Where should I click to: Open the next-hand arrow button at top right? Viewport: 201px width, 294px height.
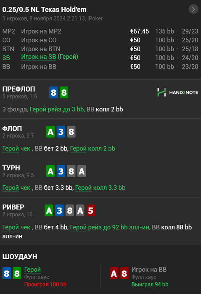pos(193,9)
